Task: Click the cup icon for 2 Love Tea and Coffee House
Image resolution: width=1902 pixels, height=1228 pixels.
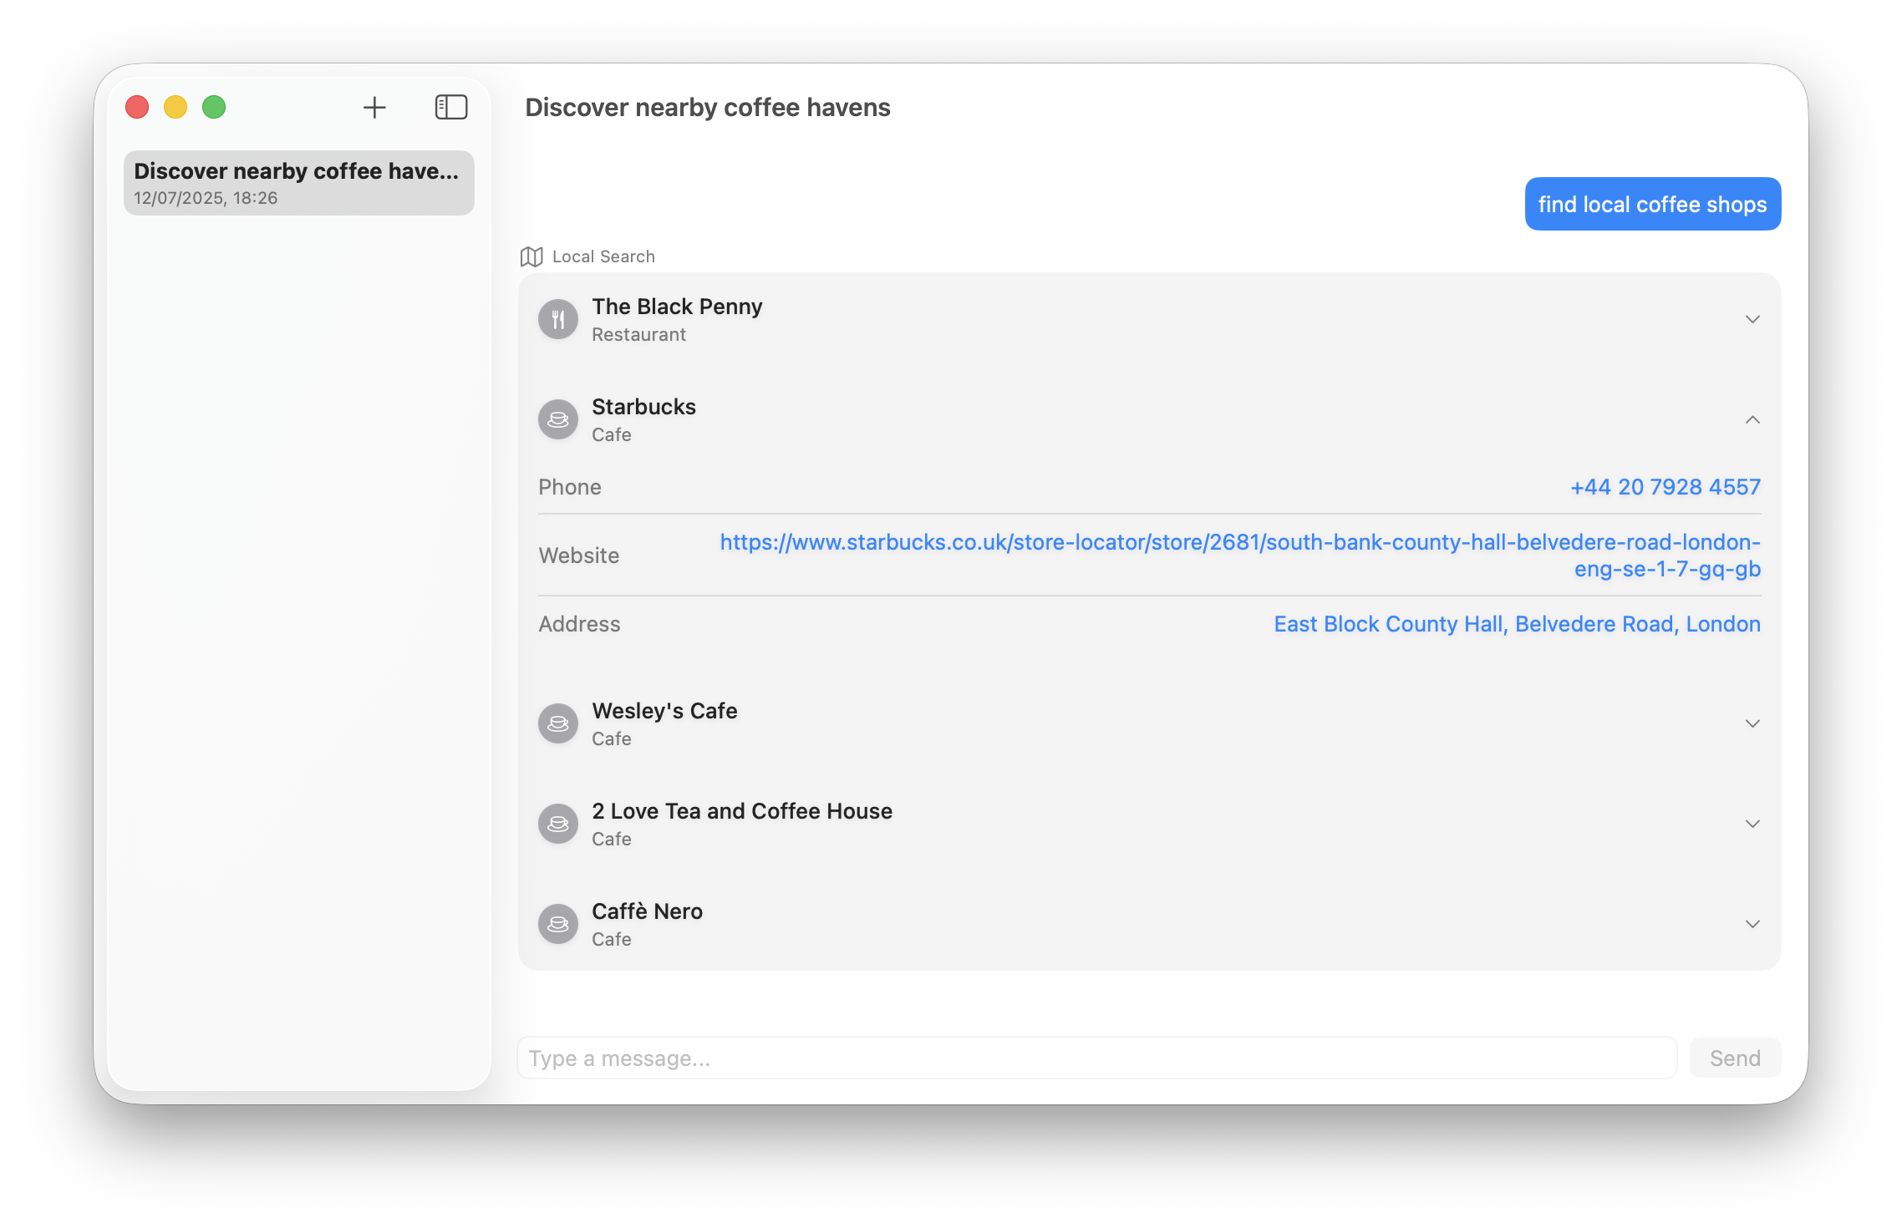Action: (558, 824)
